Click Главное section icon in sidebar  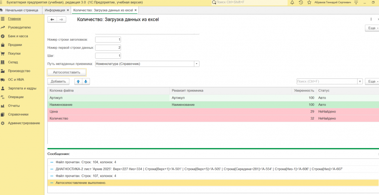(x=3, y=19)
